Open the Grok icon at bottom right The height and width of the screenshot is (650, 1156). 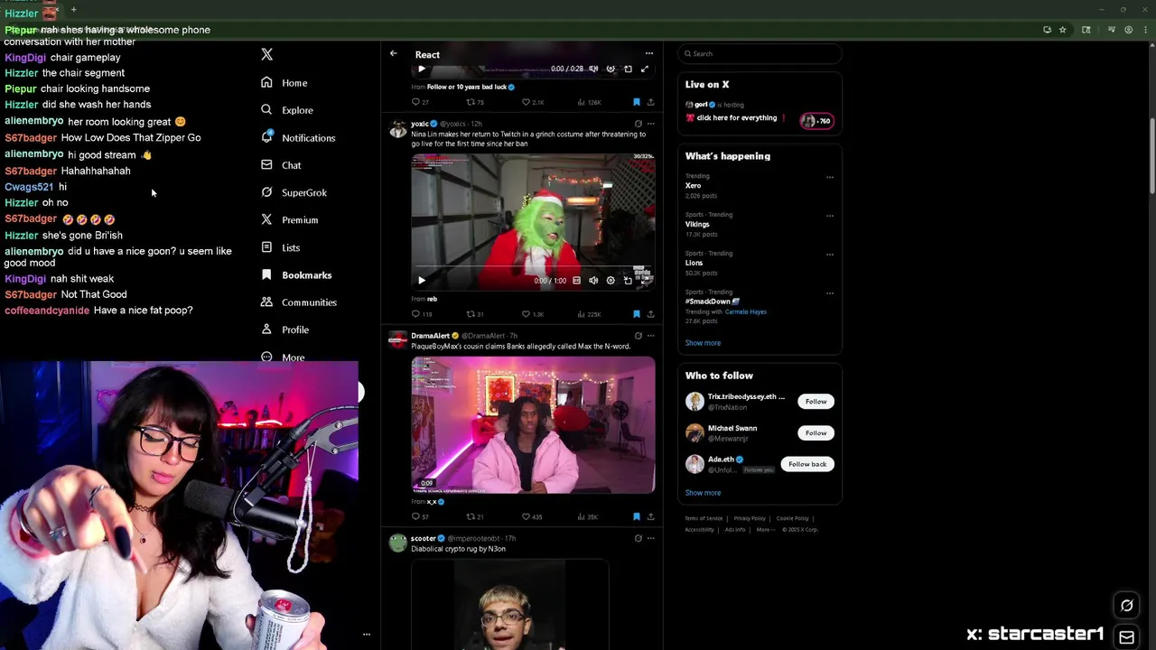tap(1126, 606)
